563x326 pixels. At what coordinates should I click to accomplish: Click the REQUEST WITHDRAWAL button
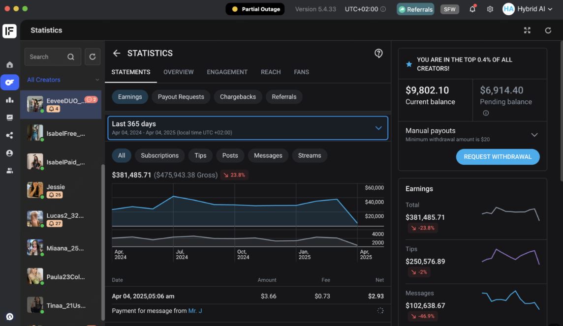click(x=498, y=157)
